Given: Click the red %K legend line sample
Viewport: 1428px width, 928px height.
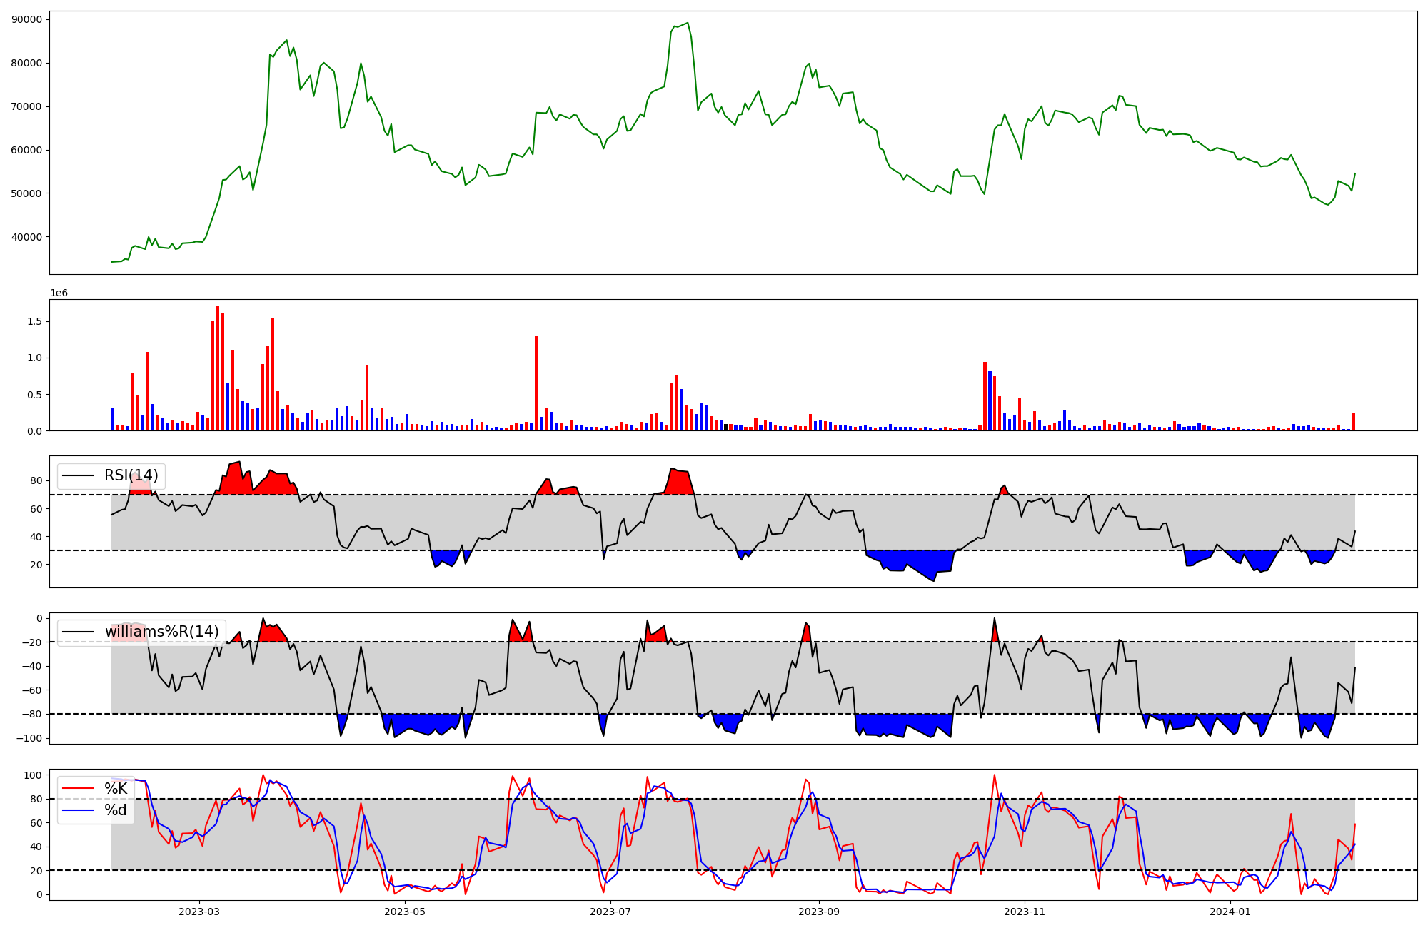Looking at the screenshot, I should tap(79, 789).
